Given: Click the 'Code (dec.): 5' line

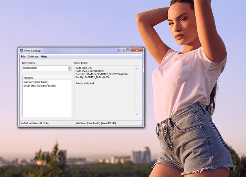Looking at the screenshot, I should coord(83,68).
